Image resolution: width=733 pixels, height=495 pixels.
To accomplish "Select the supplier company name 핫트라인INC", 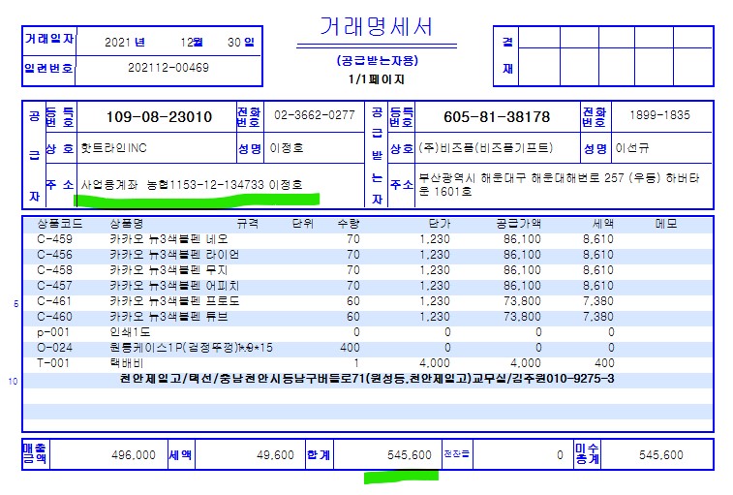I will (111, 149).
